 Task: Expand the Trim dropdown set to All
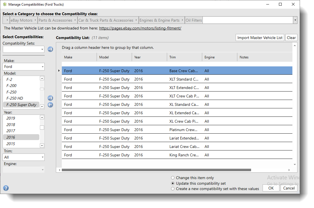coord(24,157)
